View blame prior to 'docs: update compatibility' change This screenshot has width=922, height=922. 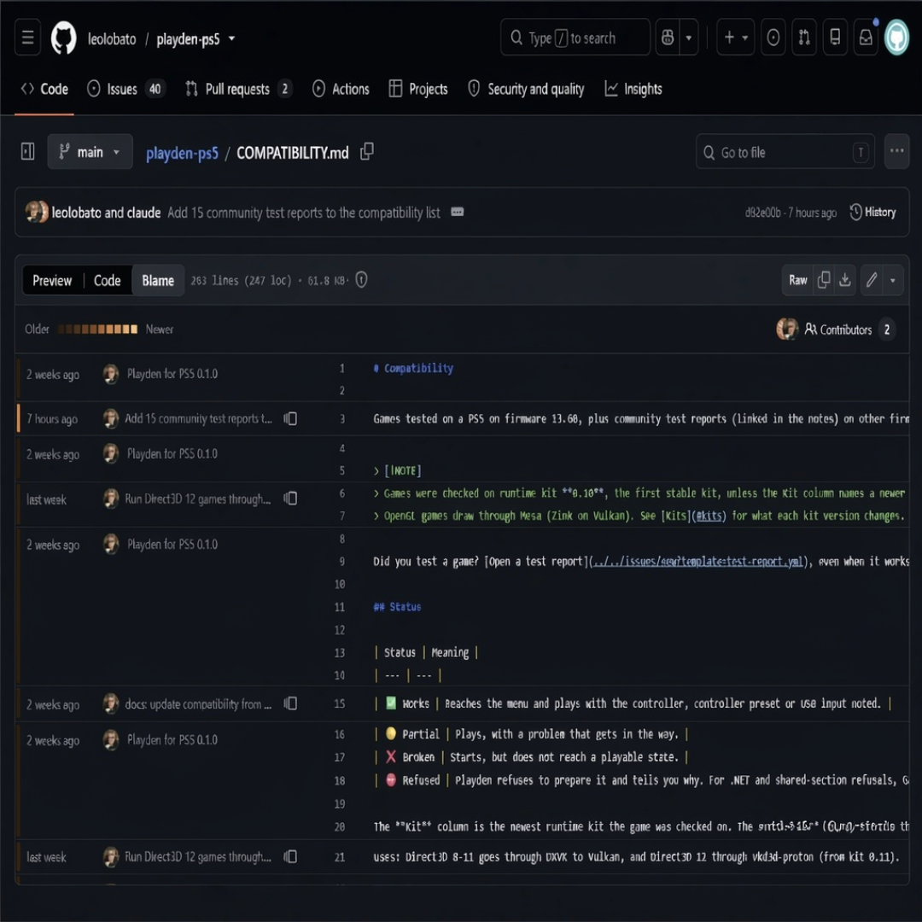(x=290, y=703)
